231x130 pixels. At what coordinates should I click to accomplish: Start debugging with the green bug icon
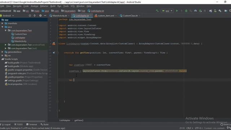click(186, 11)
